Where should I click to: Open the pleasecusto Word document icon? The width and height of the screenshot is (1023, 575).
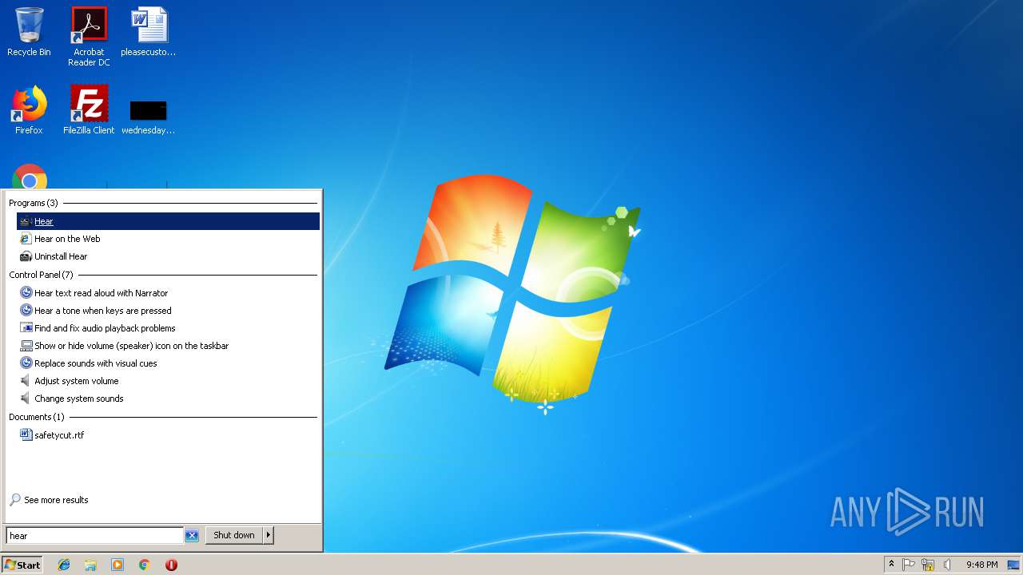(x=149, y=33)
